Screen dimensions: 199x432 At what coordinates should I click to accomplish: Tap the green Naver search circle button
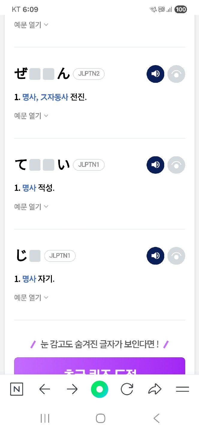tap(99, 389)
